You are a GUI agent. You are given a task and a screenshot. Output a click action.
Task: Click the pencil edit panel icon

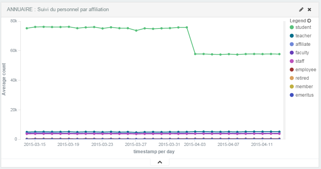(x=301, y=9)
